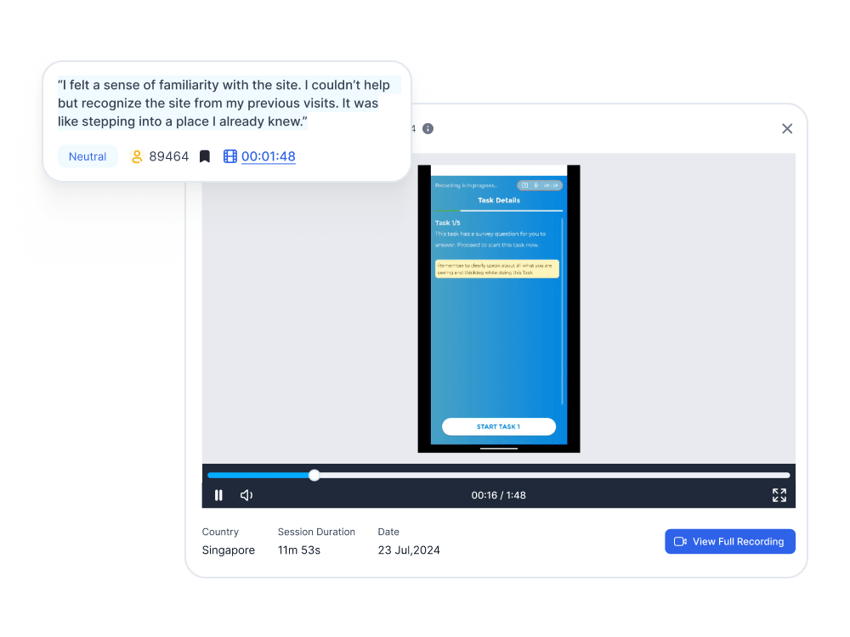Pause the session video playback

pos(218,495)
